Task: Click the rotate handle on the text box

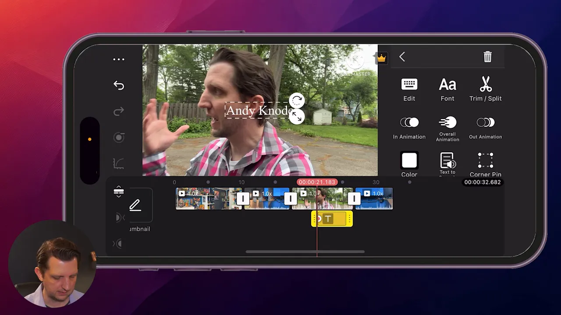Action: tap(297, 101)
